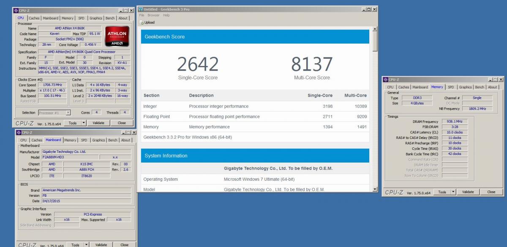The image size is (507, 247).
Task: Click the CPU-Z icon in the CPU window title bar
Action: [16, 10]
